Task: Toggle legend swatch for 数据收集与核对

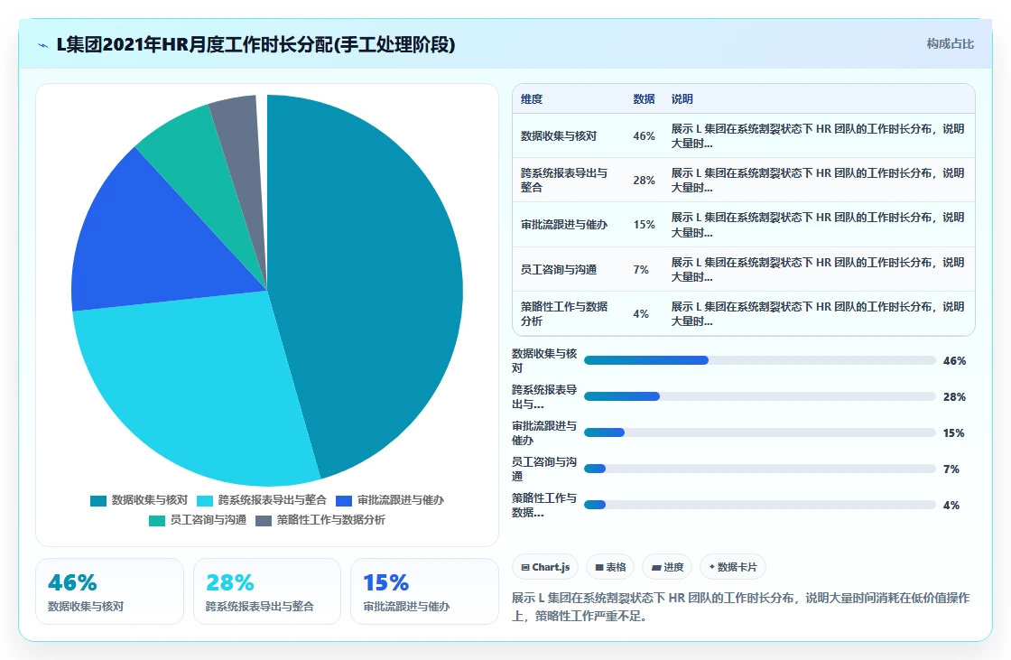Action: pyautogui.click(x=98, y=501)
